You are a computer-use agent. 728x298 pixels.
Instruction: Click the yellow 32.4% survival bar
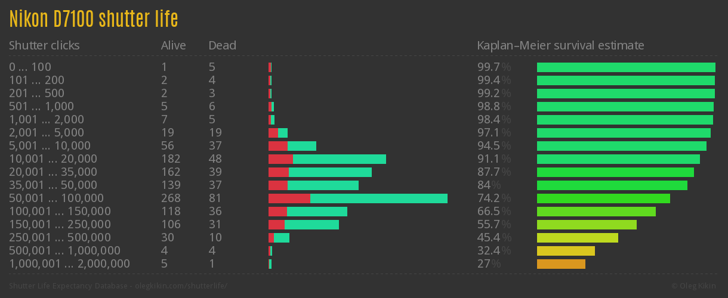point(566,251)
